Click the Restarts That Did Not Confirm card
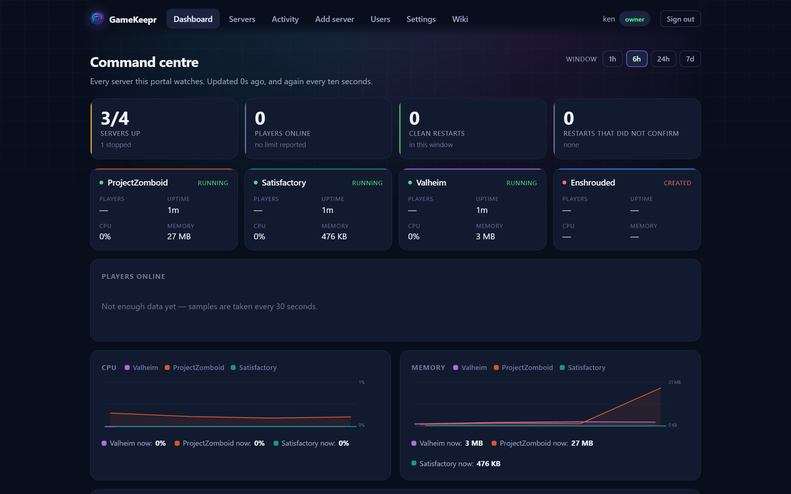791x494 pixels. [x=627, y=129]
